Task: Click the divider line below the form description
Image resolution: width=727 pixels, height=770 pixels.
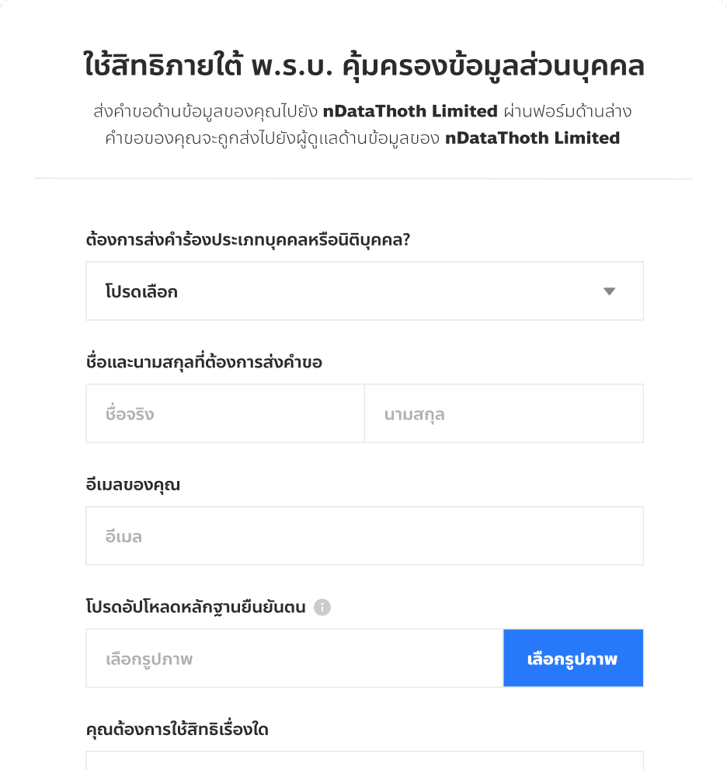Action: coord(363,179)
